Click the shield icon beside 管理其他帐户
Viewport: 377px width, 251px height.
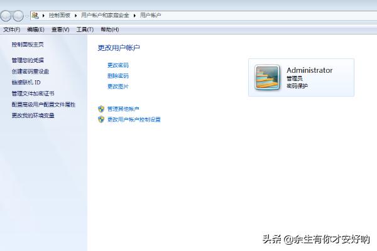click(x=101, y=109)
